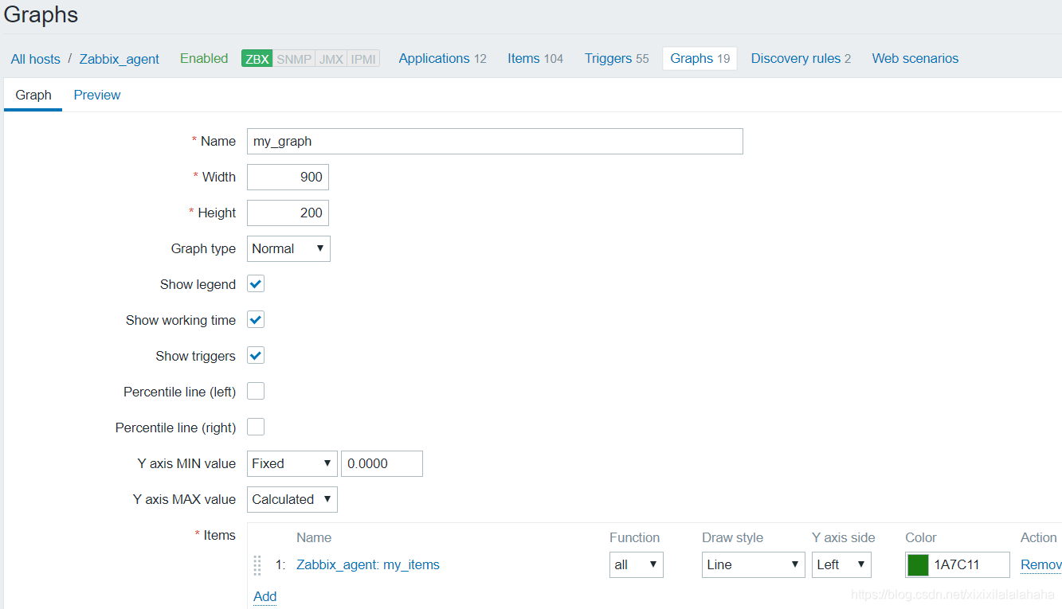Click the Height field showing 200

(288, 213)
